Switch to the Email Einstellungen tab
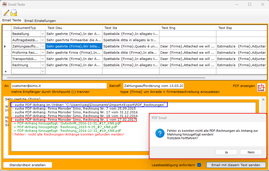Viewport: 269px width, 171px height. click(x=40, y=21)
